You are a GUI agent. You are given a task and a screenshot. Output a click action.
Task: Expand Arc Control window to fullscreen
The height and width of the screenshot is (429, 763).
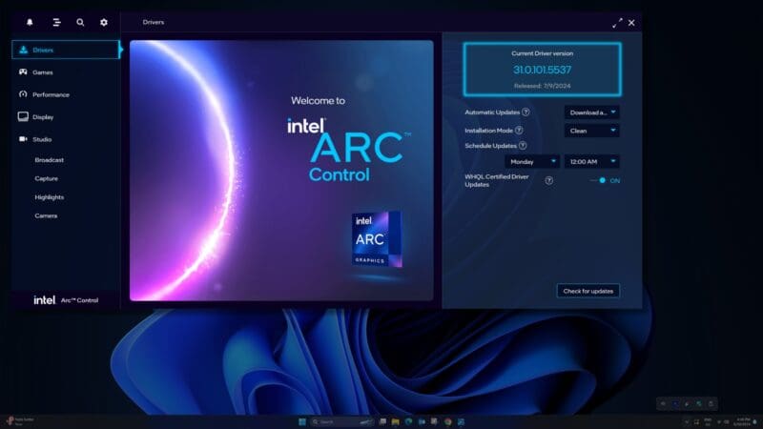(x=617, y=23)
